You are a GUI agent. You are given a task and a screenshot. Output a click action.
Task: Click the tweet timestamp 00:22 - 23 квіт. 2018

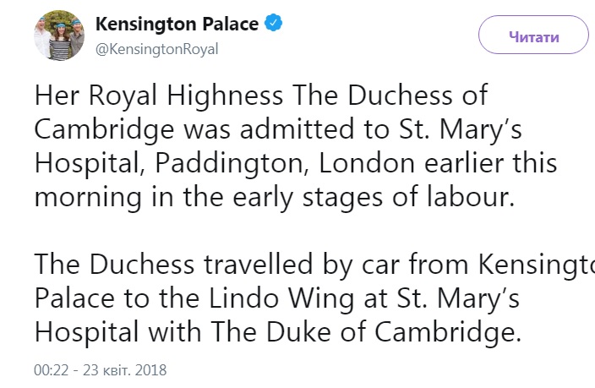101,370
